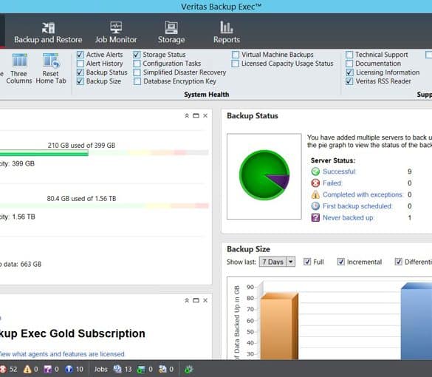Viewport: 432px width, 377px height.
Task: Click the purple Never backed up icon
Action: point(315,218)
